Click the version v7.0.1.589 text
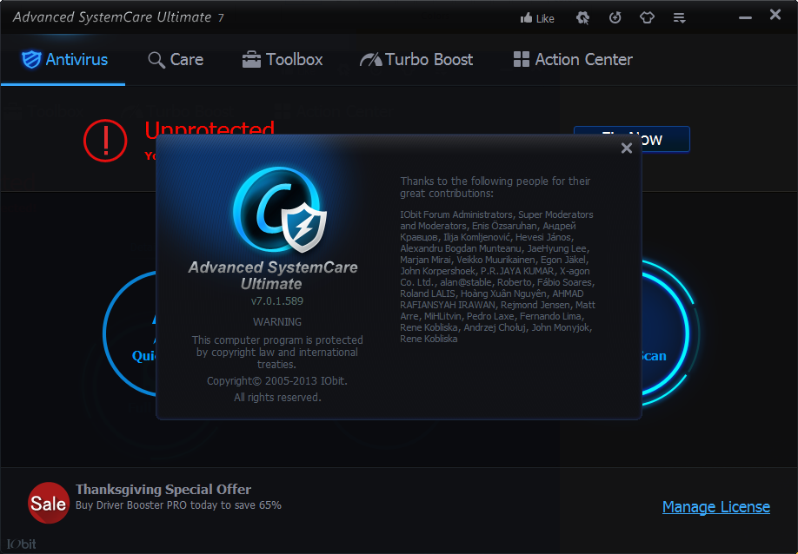 [277, 301]
